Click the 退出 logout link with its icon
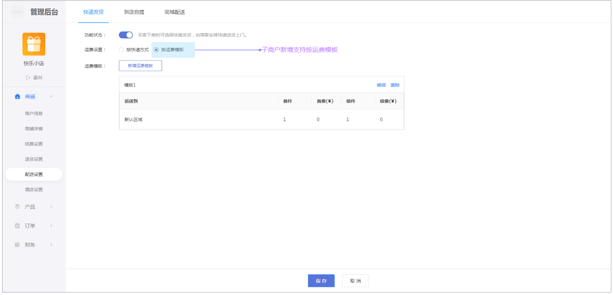 [34, 78]
